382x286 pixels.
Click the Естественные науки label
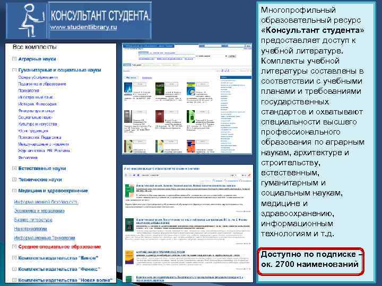(42, 168)
